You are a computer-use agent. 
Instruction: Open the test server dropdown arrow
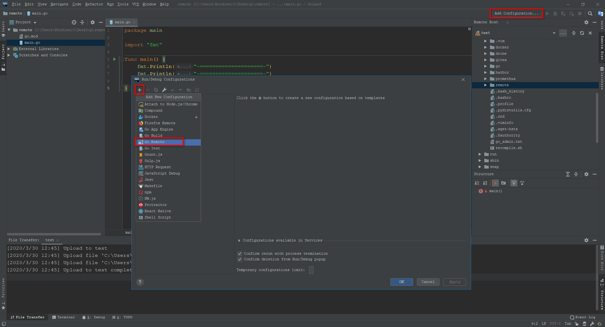click(554, 33)
